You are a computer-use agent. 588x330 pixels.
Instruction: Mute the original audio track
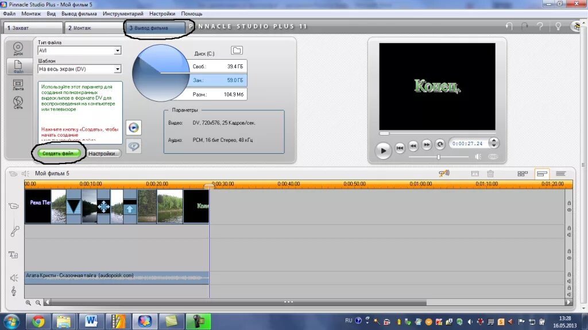(569, 235)
